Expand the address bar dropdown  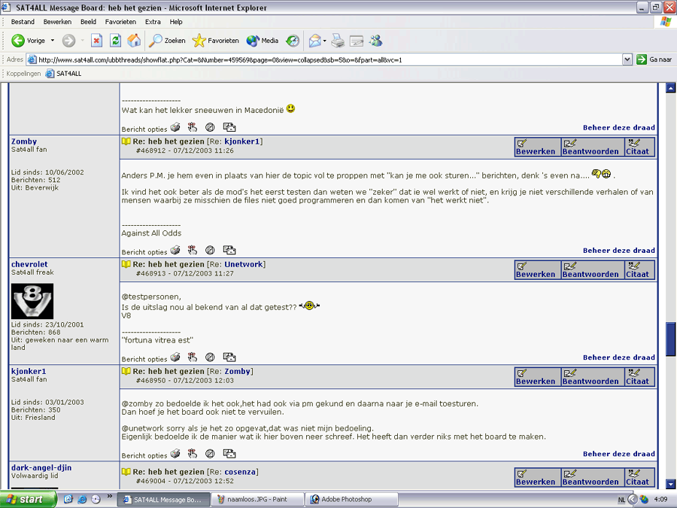click(627, 59)
